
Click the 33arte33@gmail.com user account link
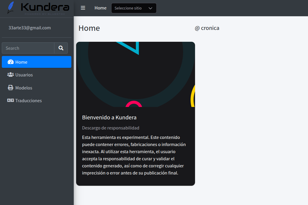click(x=30, y=28)
